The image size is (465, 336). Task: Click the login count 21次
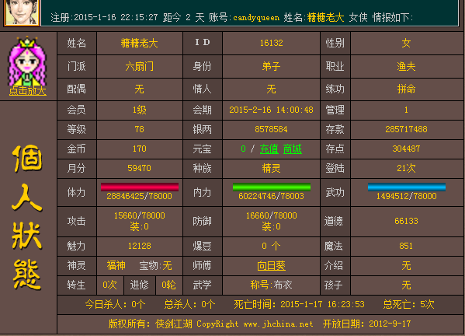406,169
